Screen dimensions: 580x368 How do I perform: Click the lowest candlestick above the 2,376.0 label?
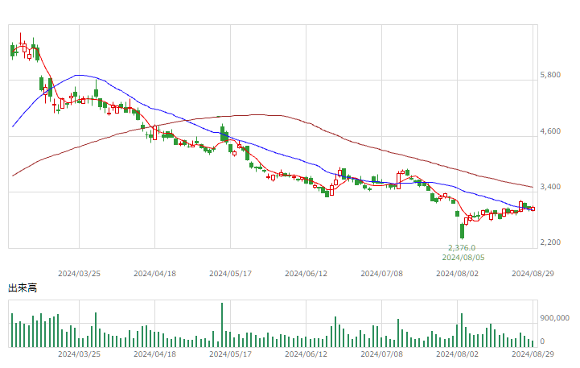pos(462,231)
